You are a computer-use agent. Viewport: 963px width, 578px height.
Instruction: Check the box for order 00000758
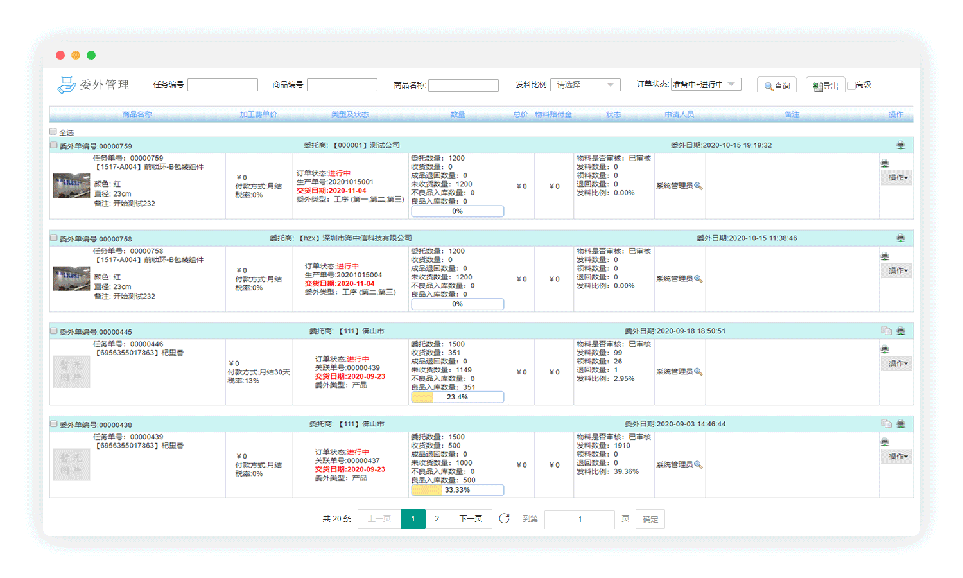coord(54,238)
